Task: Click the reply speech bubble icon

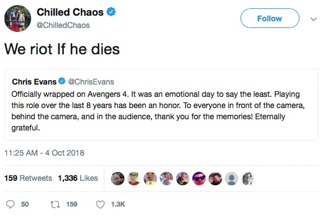Action: 10,204
